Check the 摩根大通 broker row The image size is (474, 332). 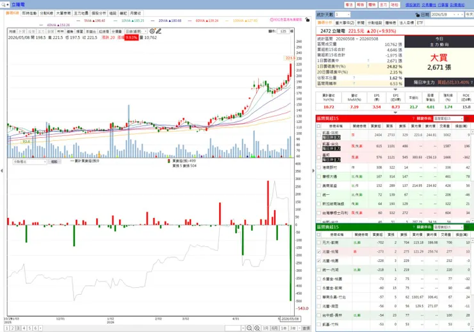[318, 176]
